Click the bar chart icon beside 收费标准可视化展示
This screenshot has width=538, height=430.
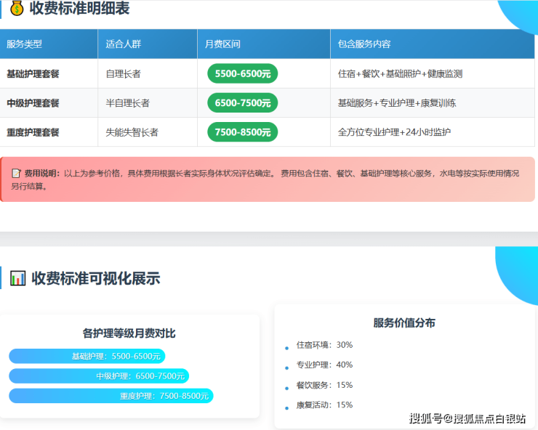tap(18, 278)
